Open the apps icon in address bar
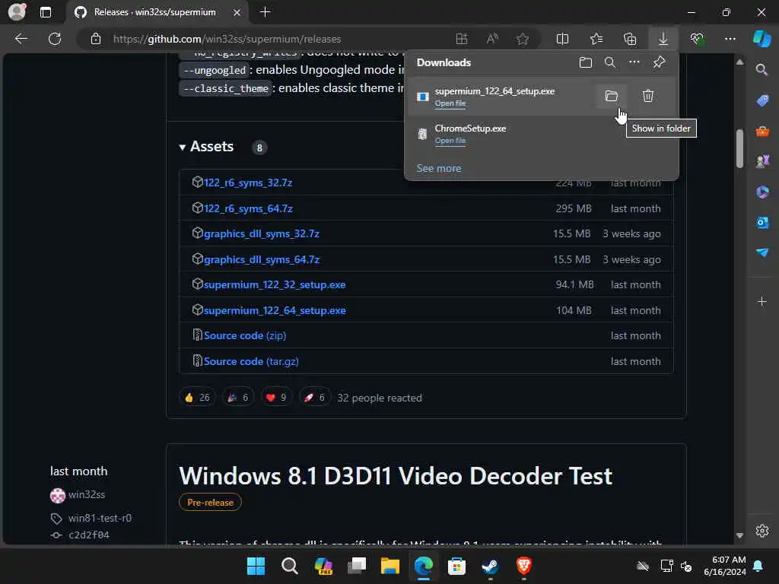 tap(462, 39)
